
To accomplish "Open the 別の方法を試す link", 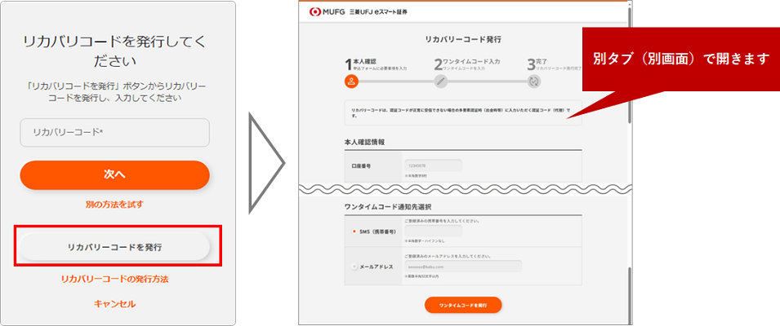I will (114, 204).
